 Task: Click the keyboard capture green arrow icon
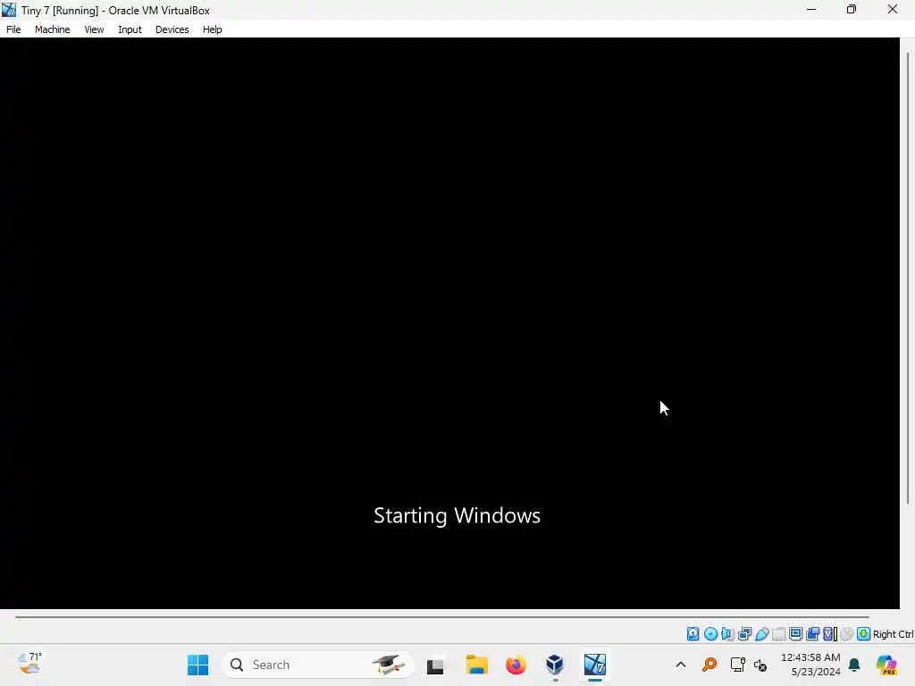pyautogui.click(x=864, y=634)
